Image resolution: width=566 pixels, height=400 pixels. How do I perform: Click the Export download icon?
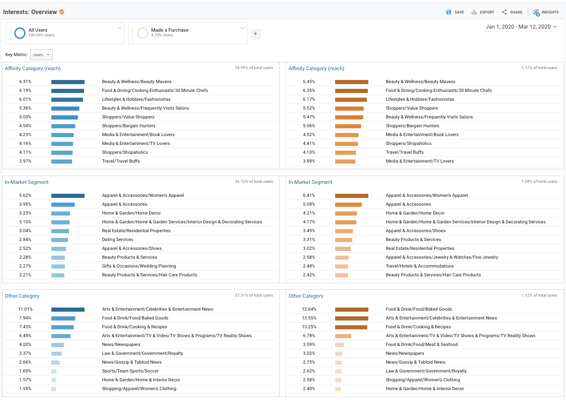[474, 12]
